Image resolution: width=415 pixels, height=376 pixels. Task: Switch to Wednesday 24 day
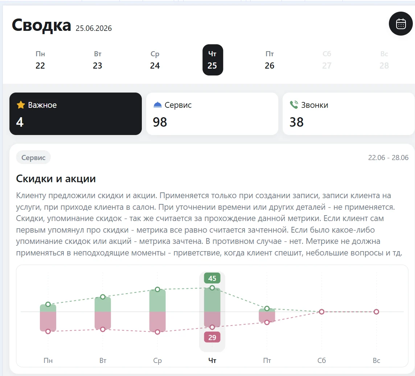155,60
